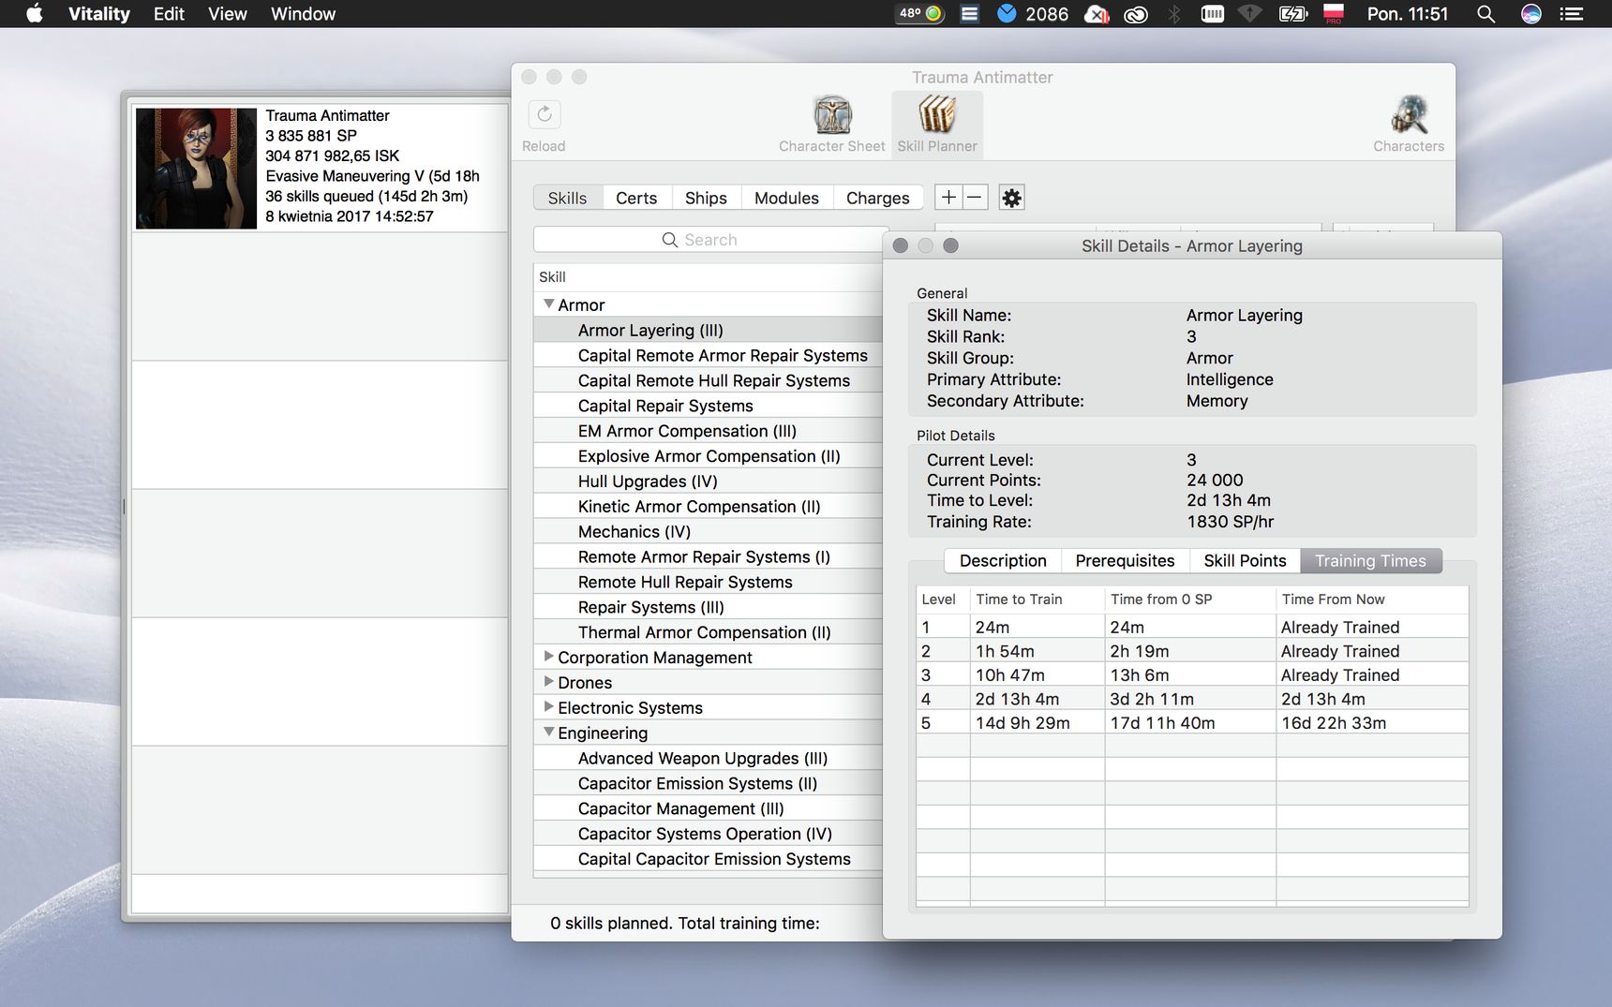Select Capital Repair Systems skill

708,406
